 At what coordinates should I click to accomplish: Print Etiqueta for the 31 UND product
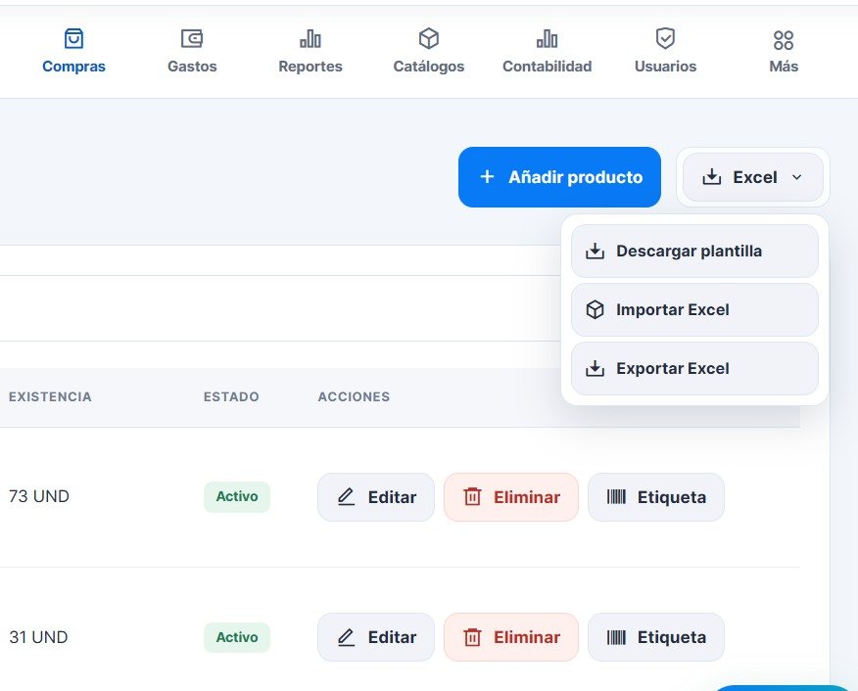656,637
